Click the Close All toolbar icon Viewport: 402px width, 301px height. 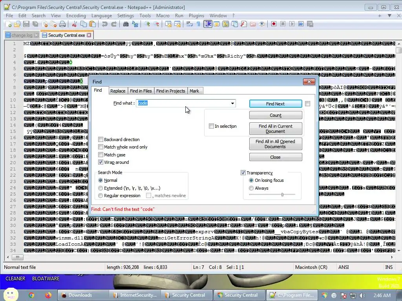(53, 24)
